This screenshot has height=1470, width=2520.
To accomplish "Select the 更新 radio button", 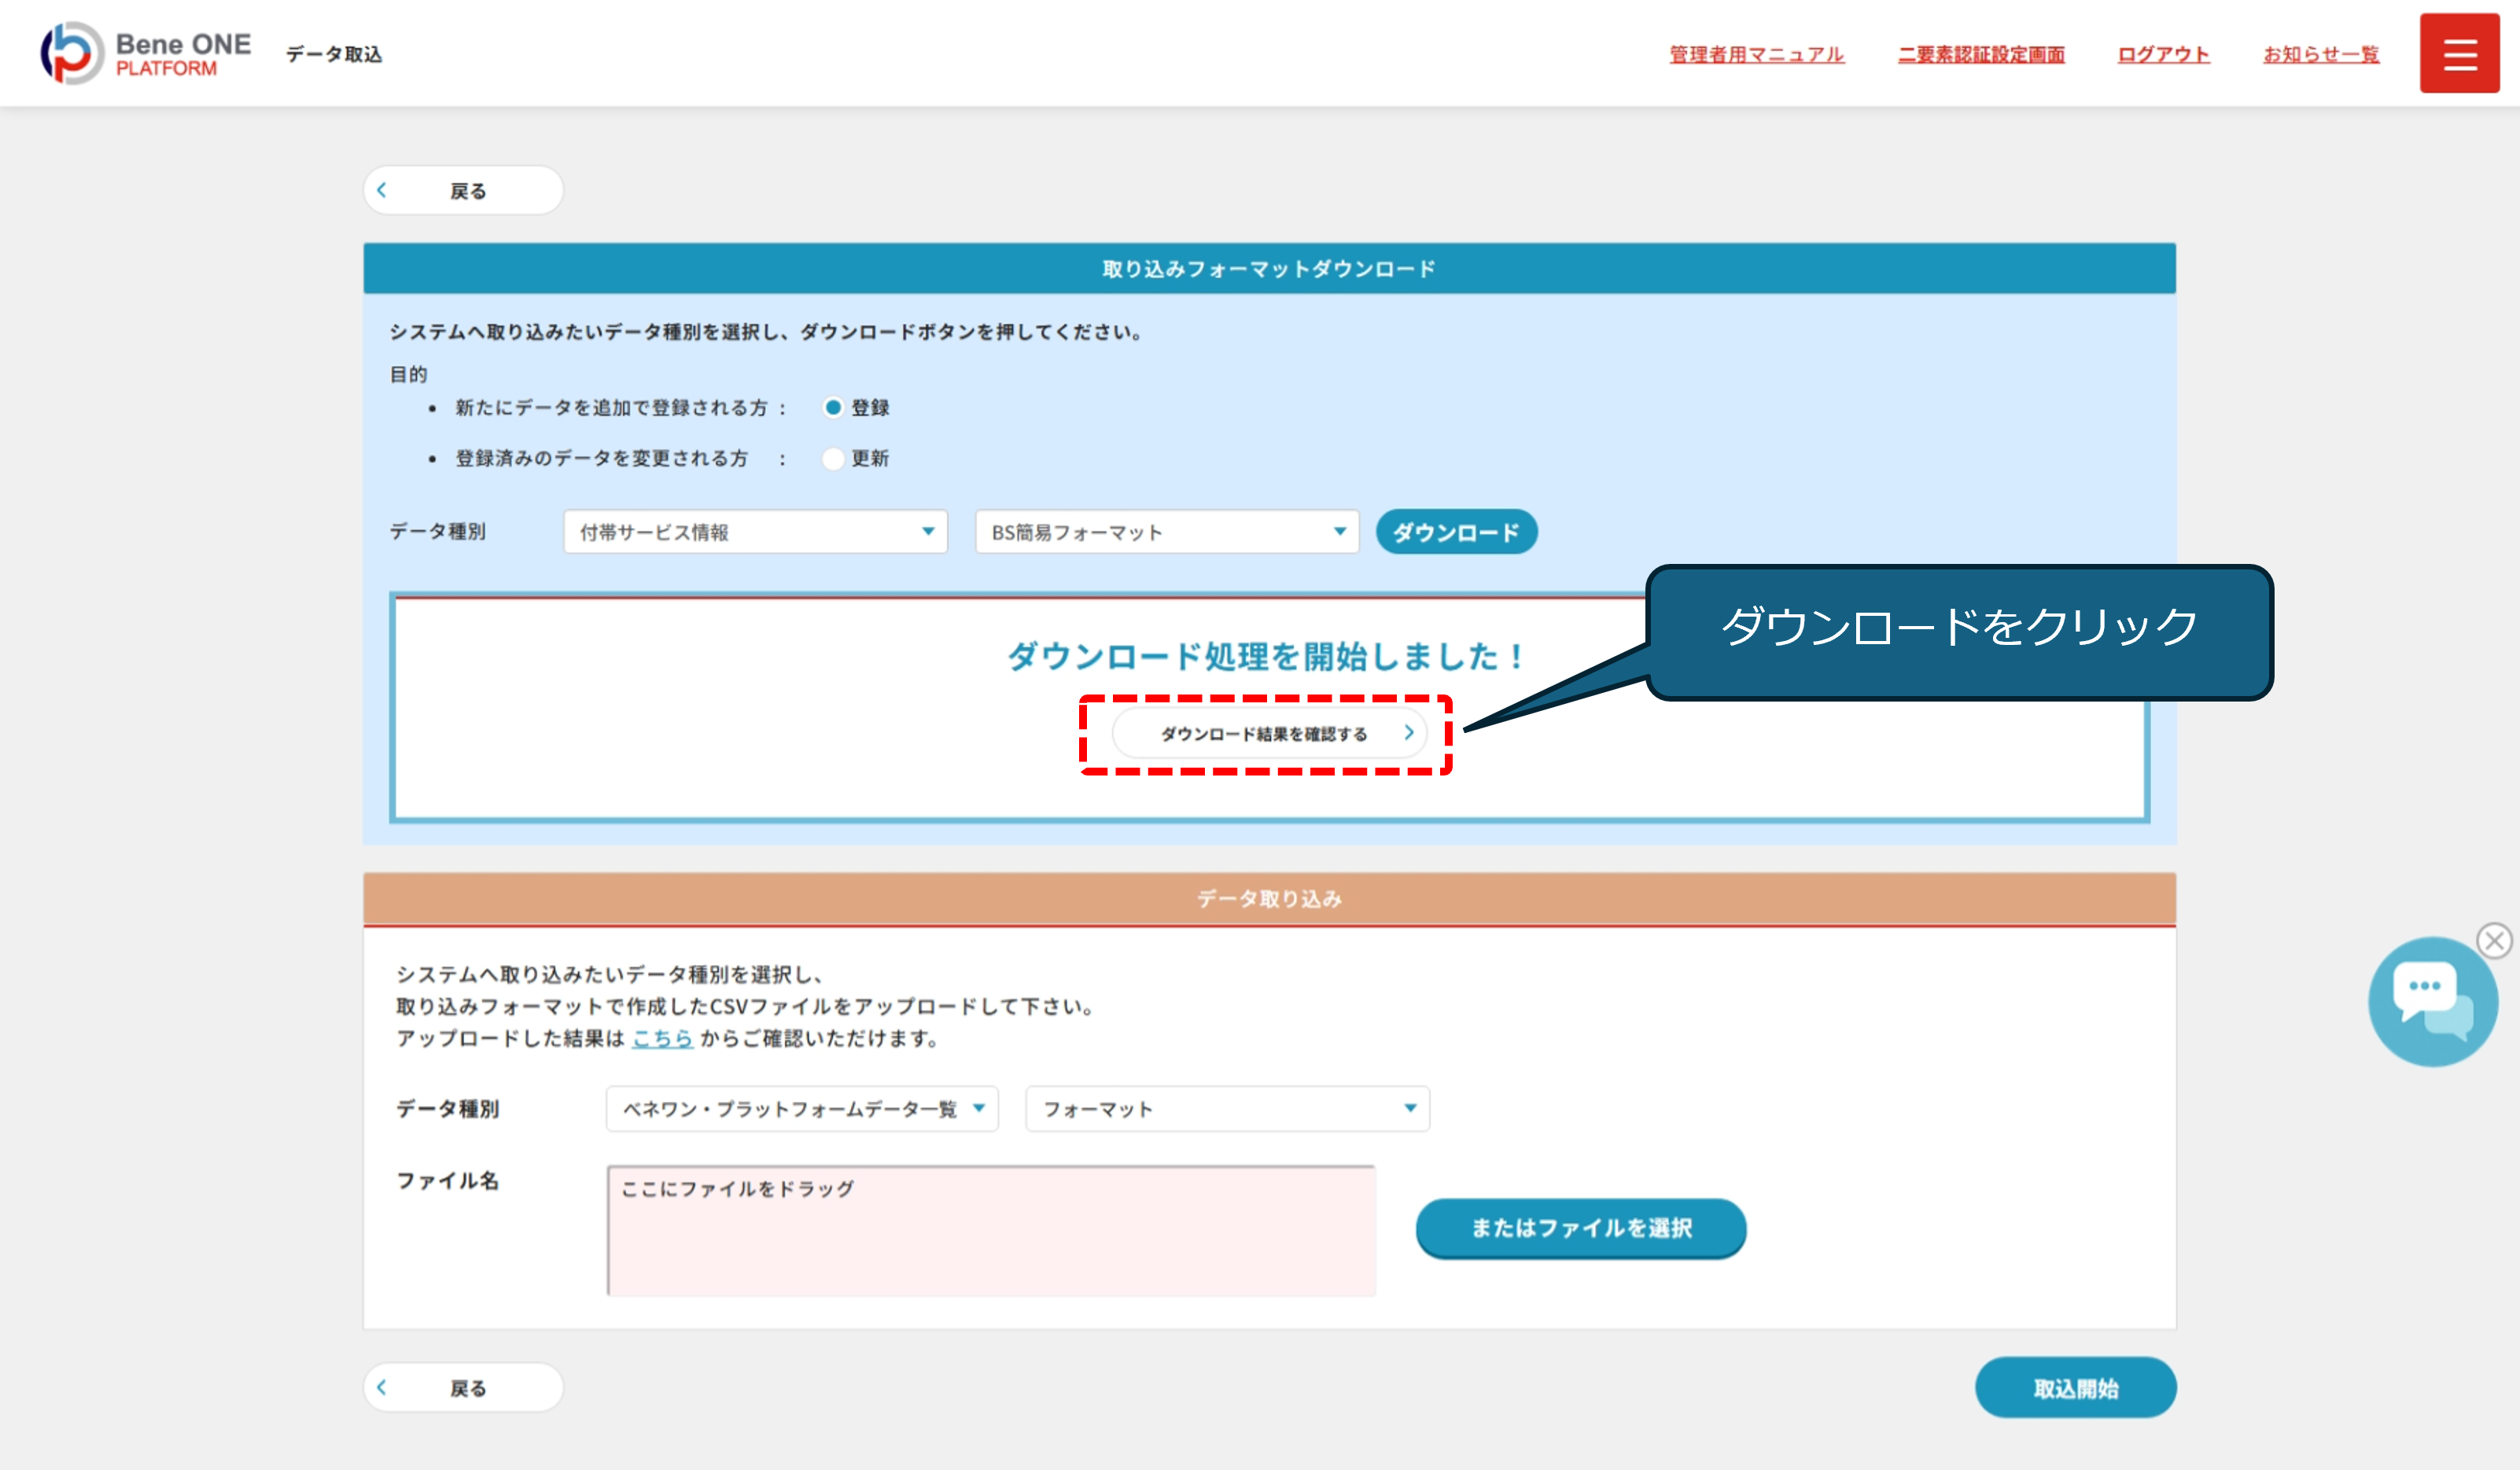I will (x=833, y=458).
